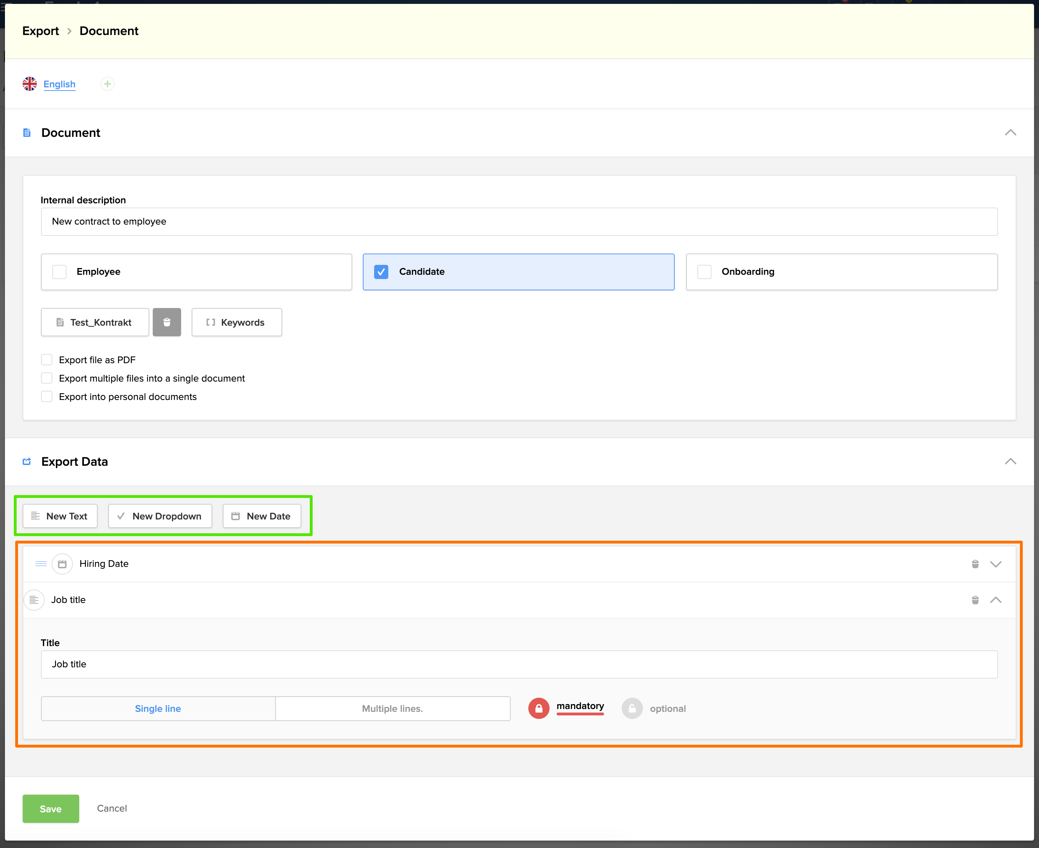Uncheck the Candidate checkbox
This screenshot has height=848, width=1039.
coord(381,272)
